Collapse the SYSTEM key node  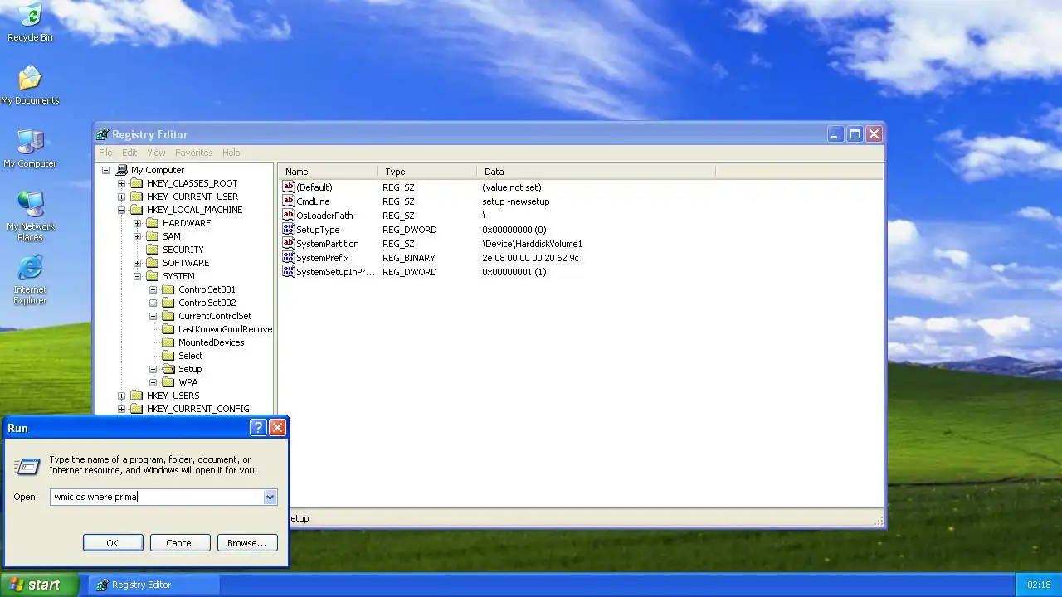pyautogui.click(x=137, y=276)
